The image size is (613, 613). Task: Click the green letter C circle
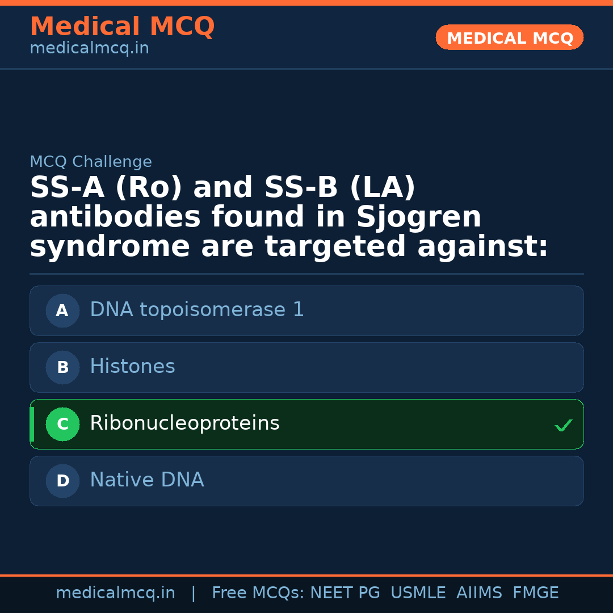[62, 424]
